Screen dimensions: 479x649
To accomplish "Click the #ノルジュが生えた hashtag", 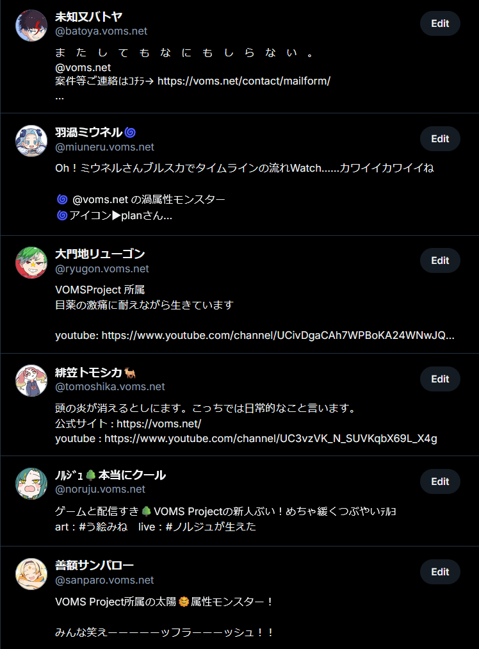I will [211, 527].
